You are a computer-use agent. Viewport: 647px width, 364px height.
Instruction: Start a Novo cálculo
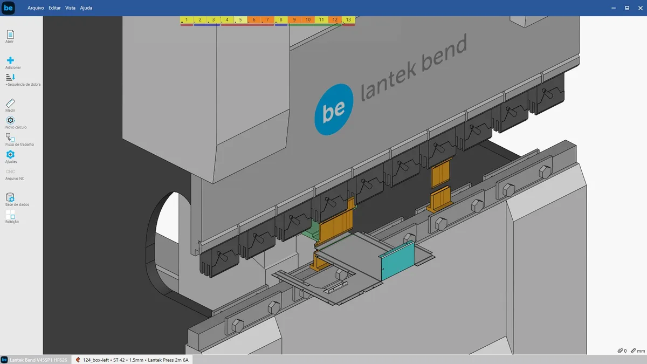point(10,120)
